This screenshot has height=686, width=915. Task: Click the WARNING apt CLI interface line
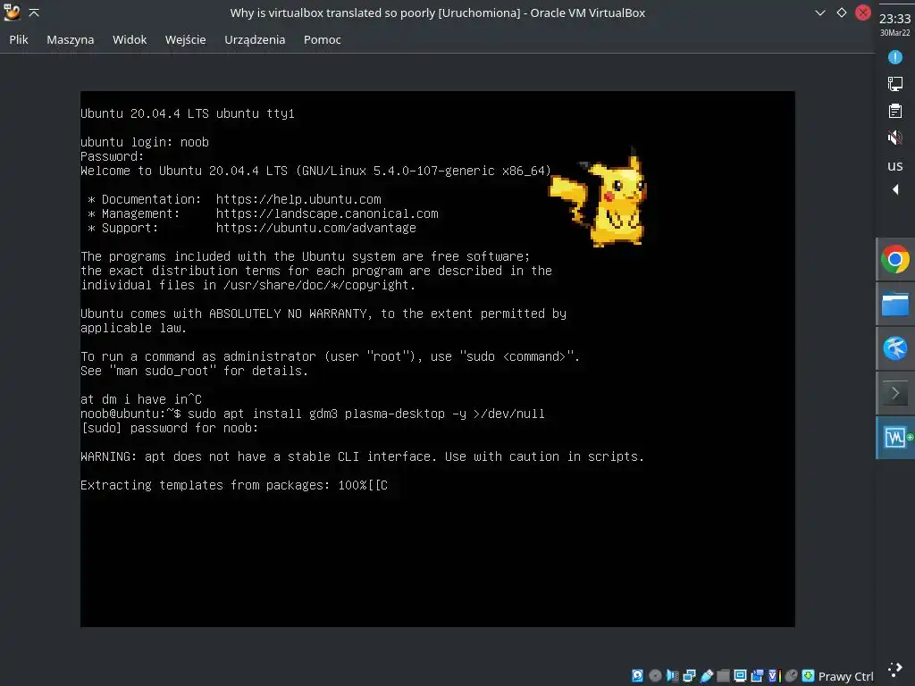(363, 456)
